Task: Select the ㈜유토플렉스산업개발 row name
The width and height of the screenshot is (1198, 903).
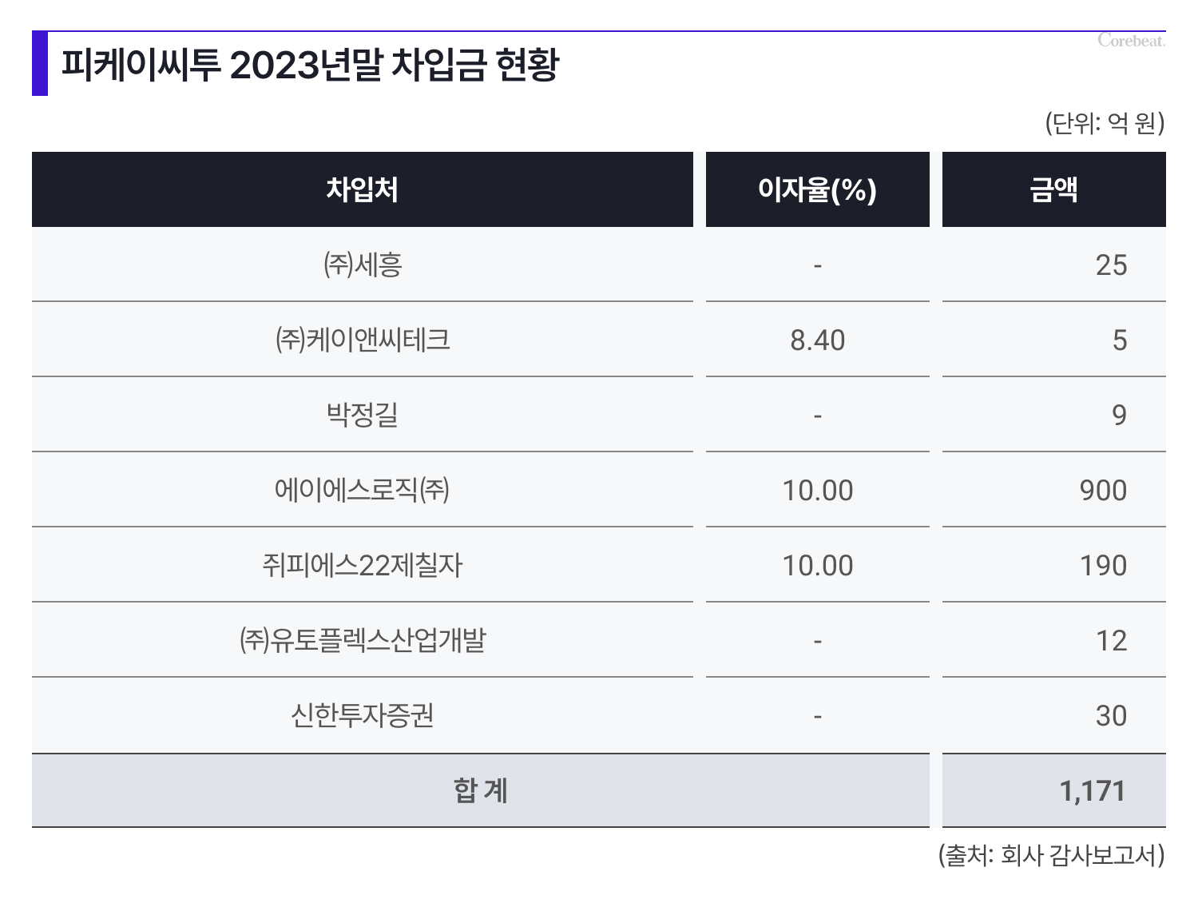Action: (363, 640)
